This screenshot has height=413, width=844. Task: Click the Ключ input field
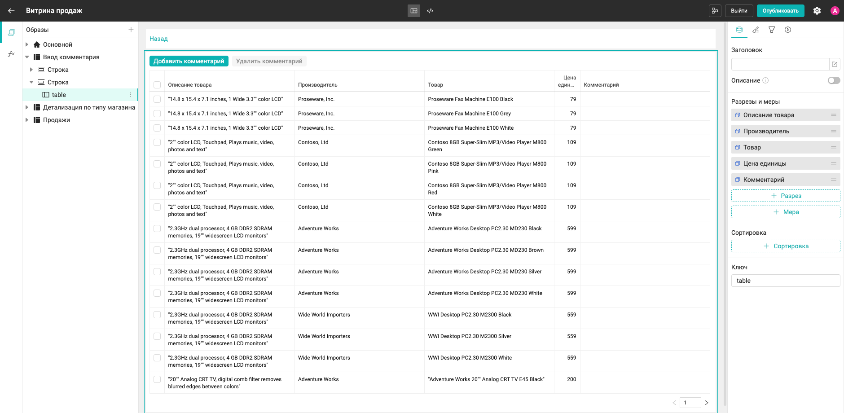786,281
